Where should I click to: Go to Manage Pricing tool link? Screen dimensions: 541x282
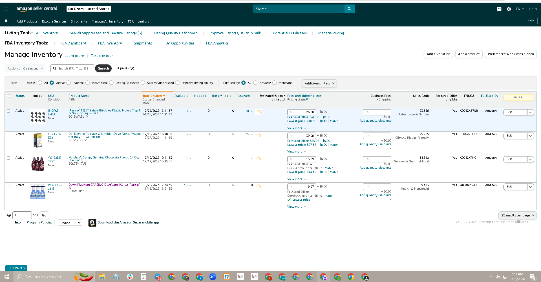pyautogui.click(x=331, y=33)
